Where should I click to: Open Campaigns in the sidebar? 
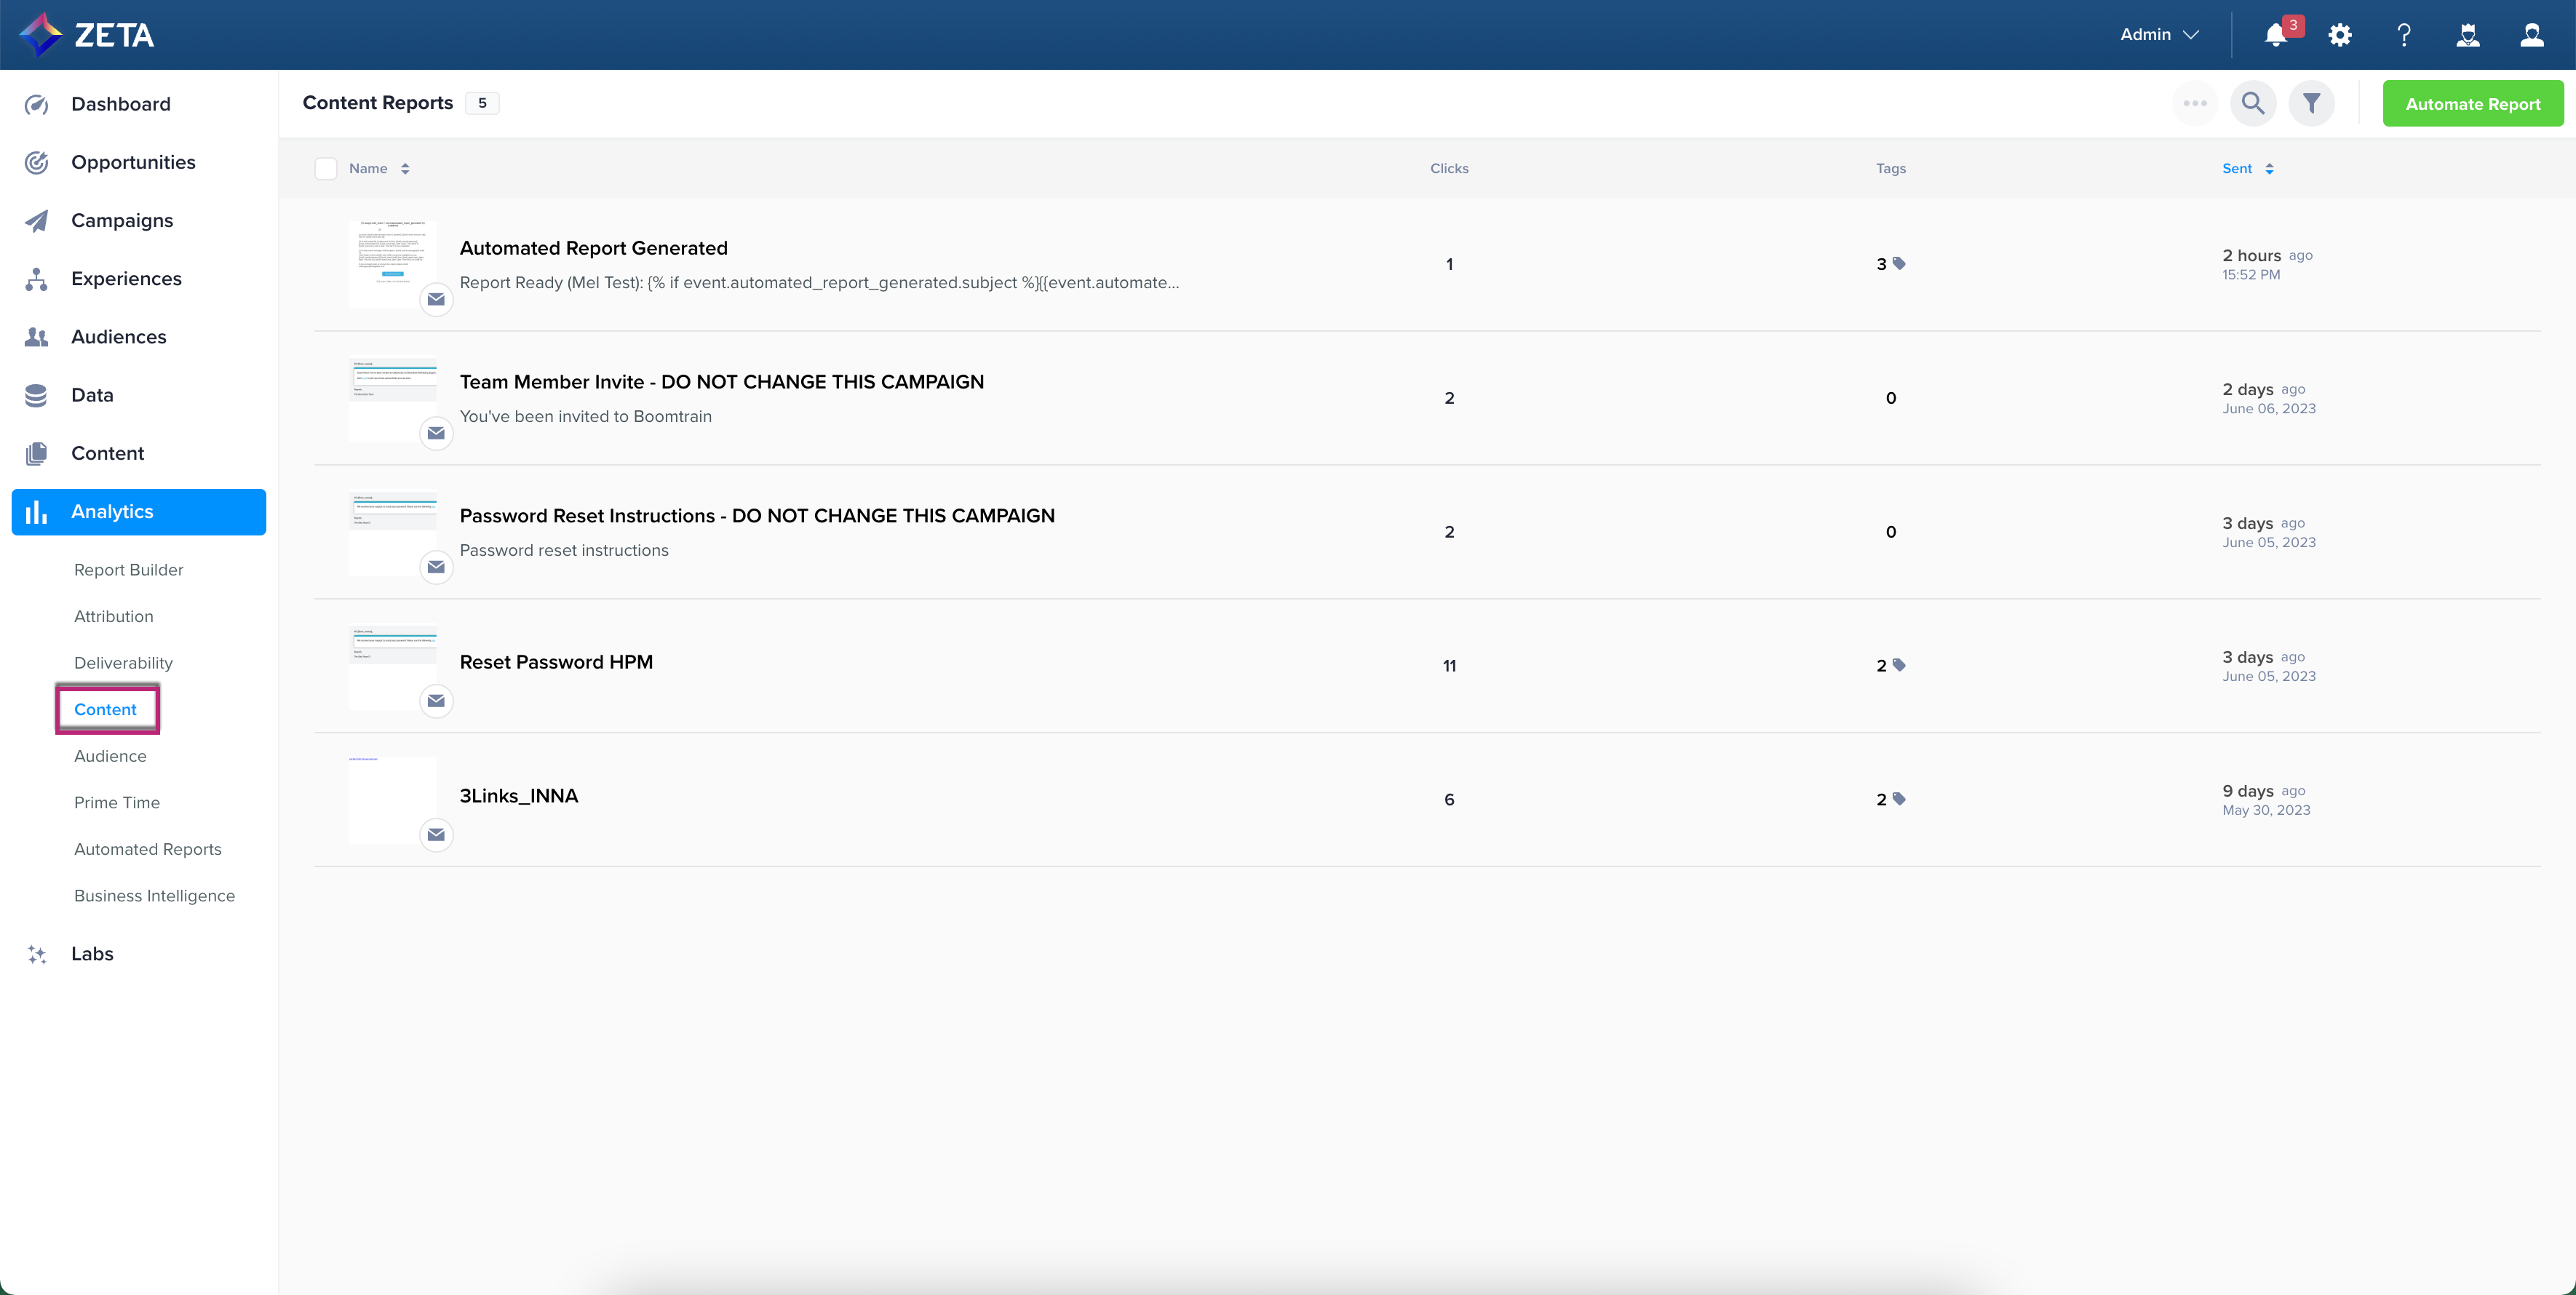click(x=122, y=220)
